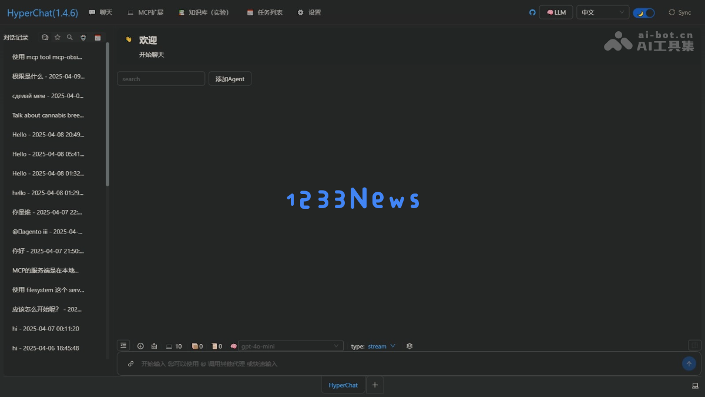
Task: Click the Sync button
Action: 680,12
